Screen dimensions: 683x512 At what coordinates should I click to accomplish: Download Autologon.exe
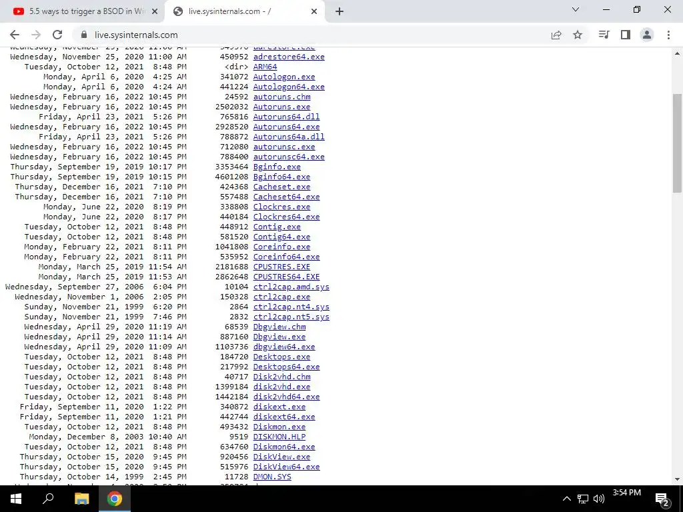(x=284, y=77)
